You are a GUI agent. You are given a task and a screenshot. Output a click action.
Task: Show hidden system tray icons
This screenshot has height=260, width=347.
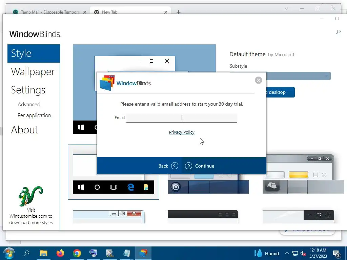[x=287, y=253]
